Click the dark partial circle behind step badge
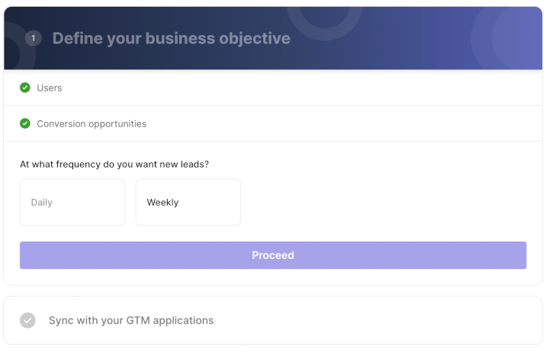 pyautogui.click(x=18, y=46)
